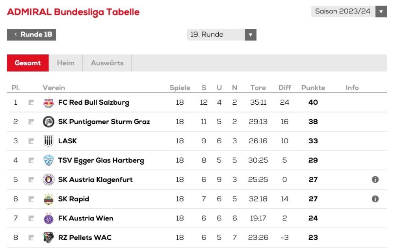Select the Gesamt tab
The width and height of the screenshot is (394, 248).
[28, 63]
